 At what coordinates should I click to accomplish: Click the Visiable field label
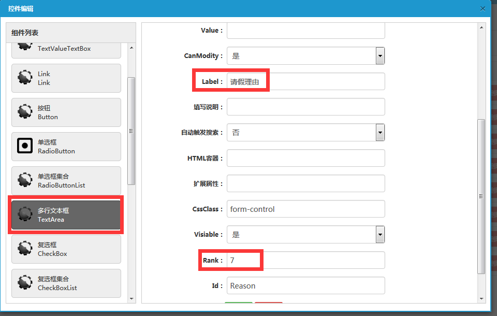(x=208, y=235)
